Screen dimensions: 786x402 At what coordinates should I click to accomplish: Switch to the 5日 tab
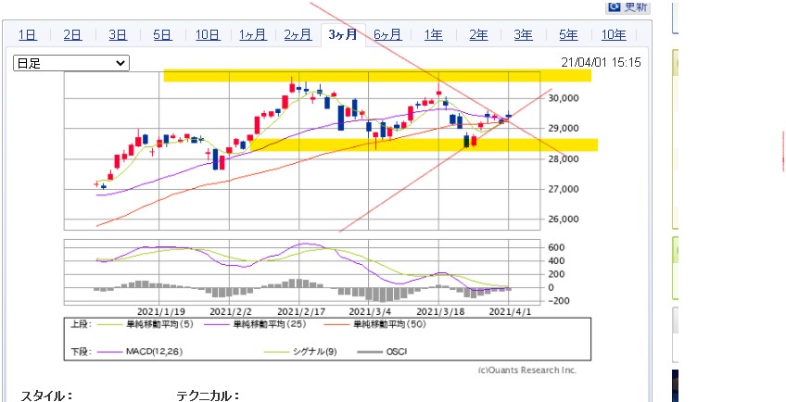162,35
